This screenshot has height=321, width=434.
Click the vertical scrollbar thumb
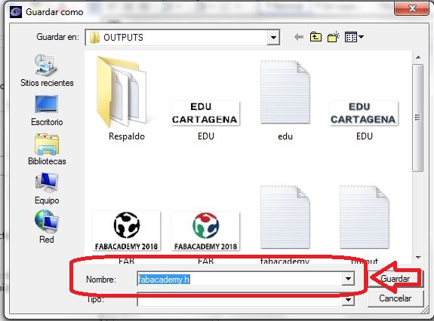(418, 118)
